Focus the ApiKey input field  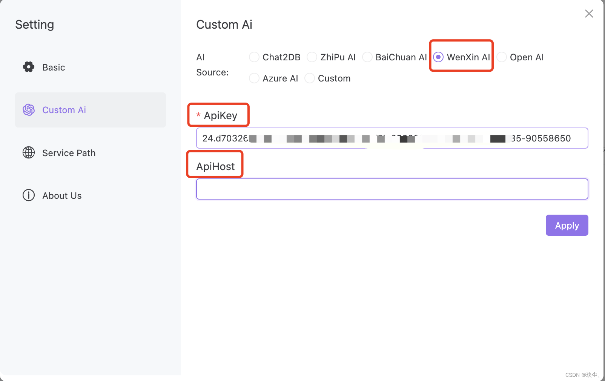coord(392,138)
